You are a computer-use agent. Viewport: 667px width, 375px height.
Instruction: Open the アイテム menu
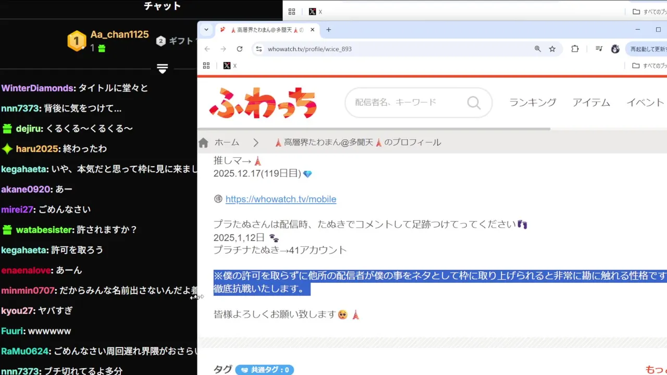[591, 103]
